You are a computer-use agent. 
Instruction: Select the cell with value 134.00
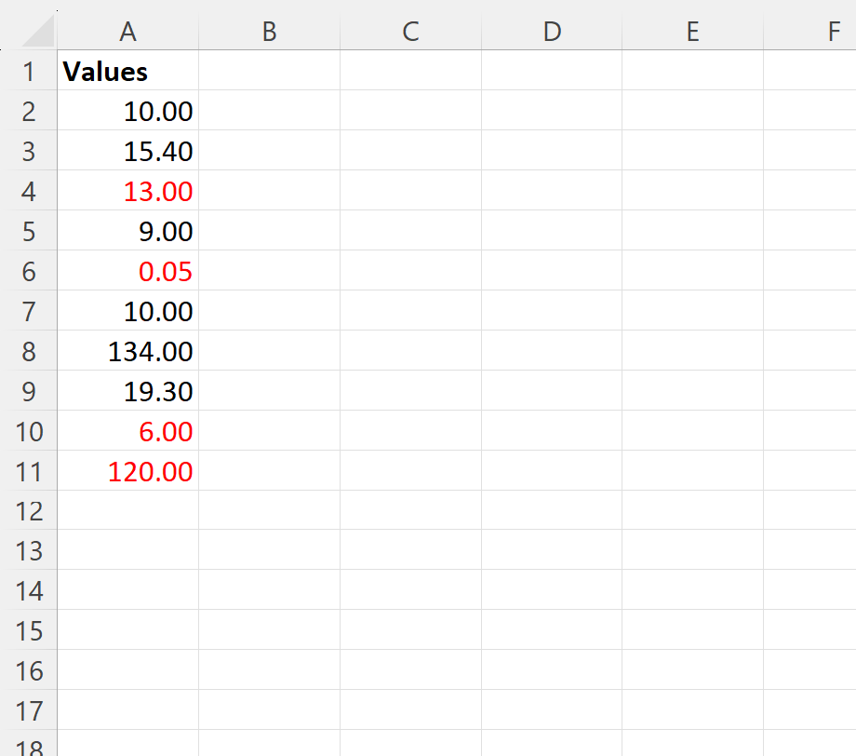[127, 350]
